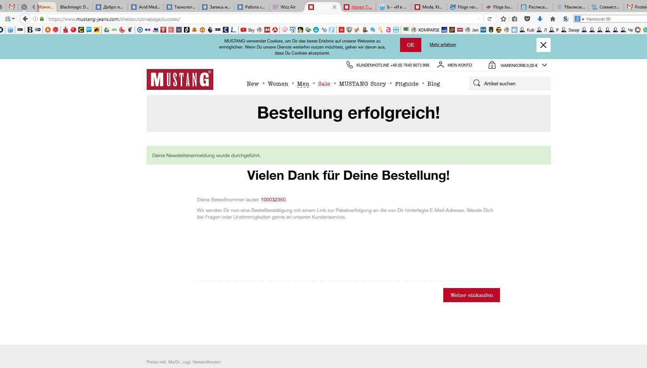Open the 'MUSTANG Story' menu item
This screenshot has width=647, height=368.
click(x=362, y=84)
